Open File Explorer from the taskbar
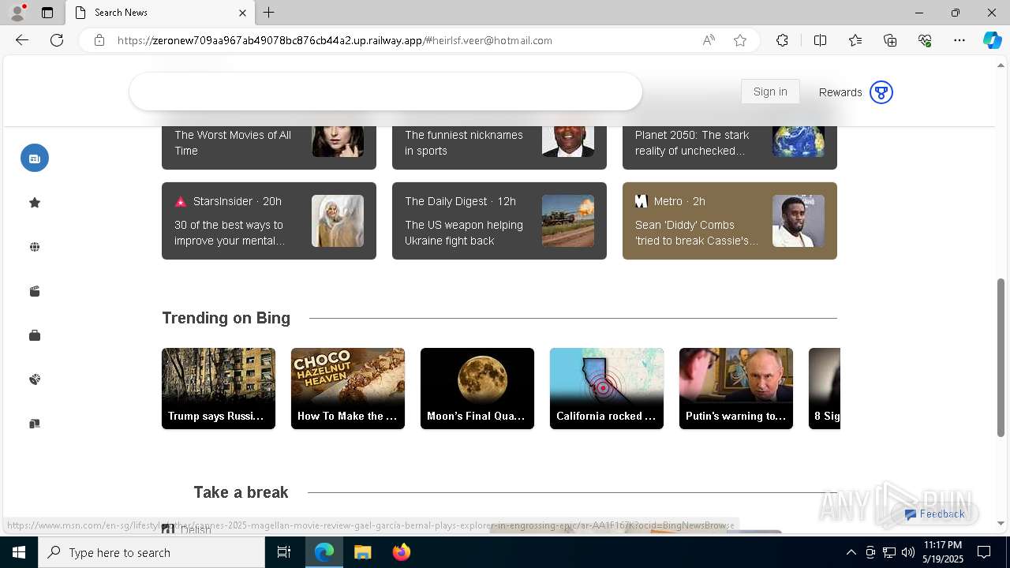 (362, 552)
